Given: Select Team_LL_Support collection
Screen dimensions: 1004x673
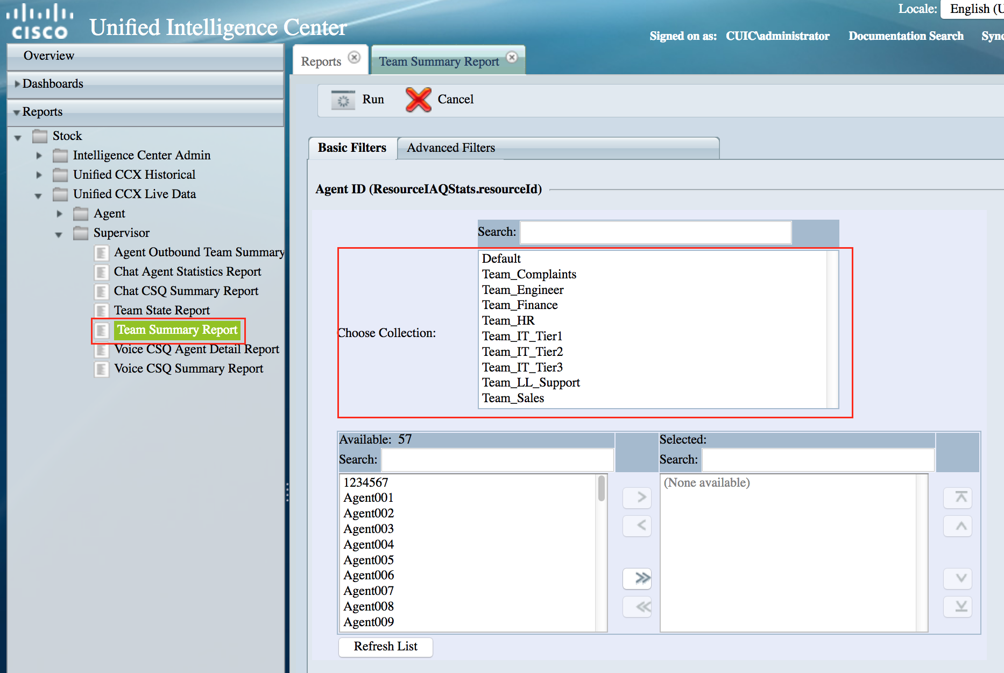Looking at the screenshot, I should 531,383.
